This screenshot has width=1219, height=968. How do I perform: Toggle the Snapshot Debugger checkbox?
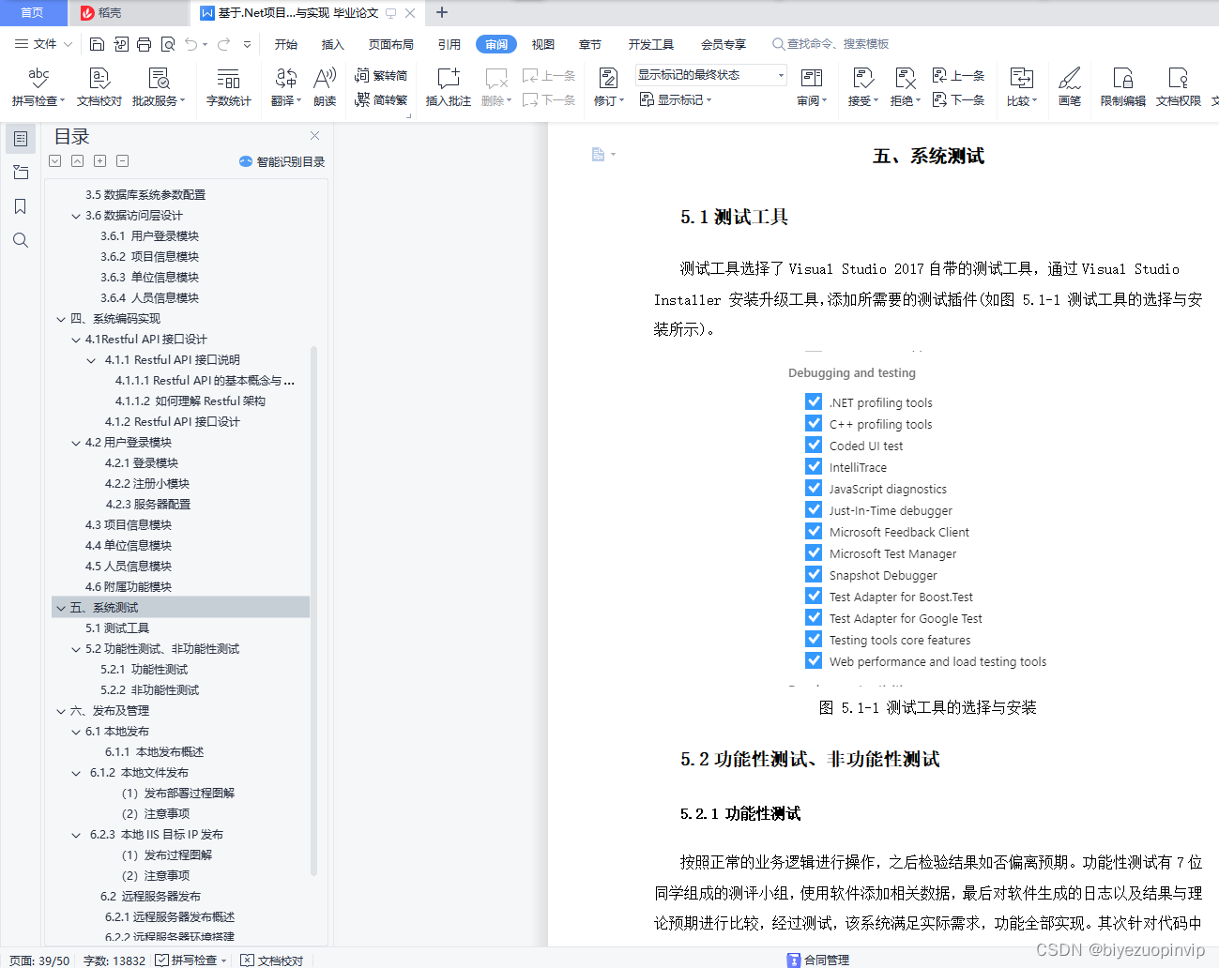[x=814, y=574]
